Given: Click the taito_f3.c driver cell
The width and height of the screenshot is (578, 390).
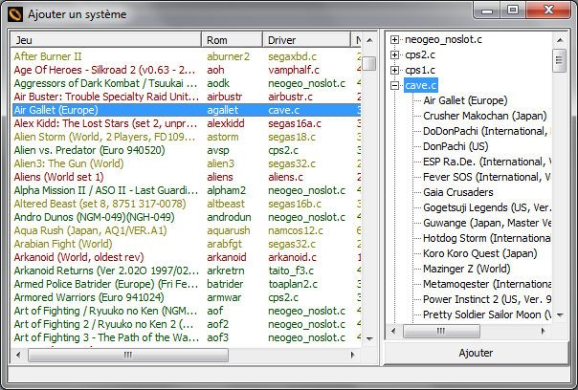Looking at the screenshot, I should [291, 271].
